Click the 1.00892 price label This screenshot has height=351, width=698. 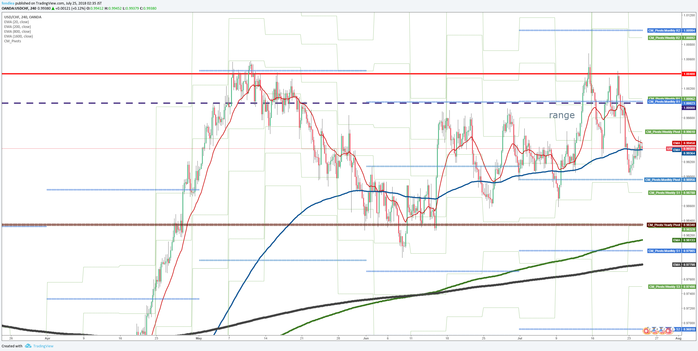pyautogui.click(x=689, y=38)
